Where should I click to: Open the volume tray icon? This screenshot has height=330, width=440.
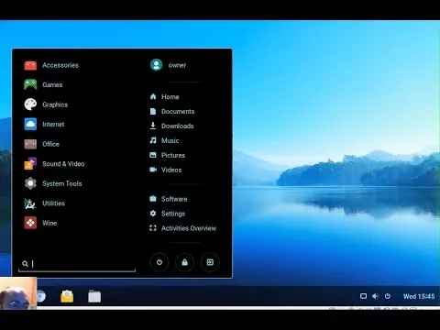[375, 296]
